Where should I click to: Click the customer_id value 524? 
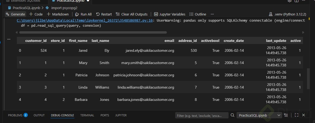43,50
